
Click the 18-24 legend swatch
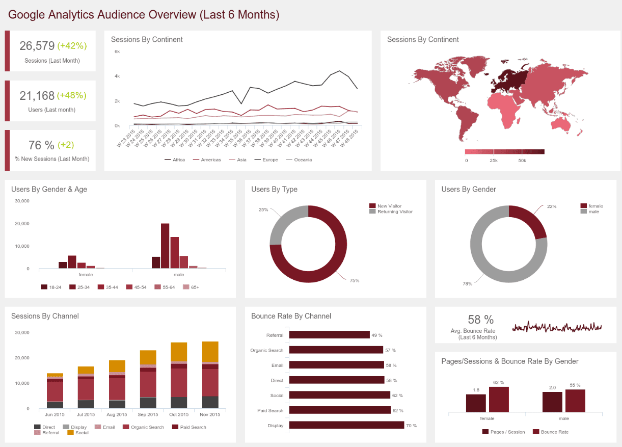[x=44, y=287]
